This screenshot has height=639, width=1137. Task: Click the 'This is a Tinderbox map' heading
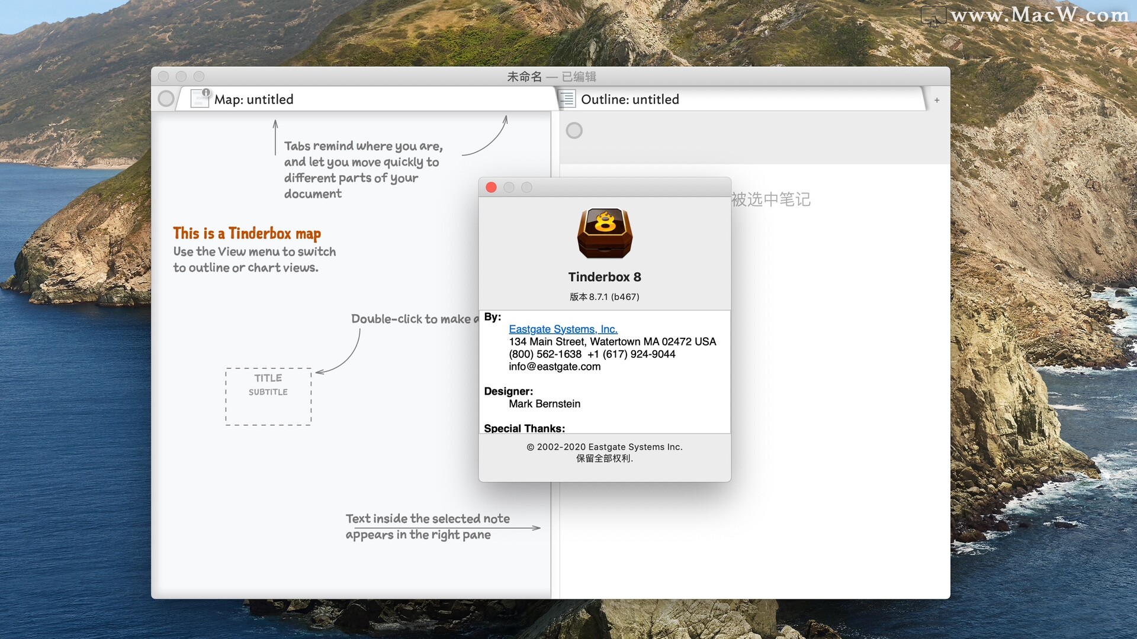click(247, 234)
